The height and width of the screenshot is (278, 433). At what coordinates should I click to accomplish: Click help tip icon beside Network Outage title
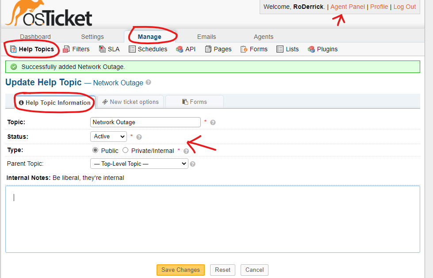point(148,82)
